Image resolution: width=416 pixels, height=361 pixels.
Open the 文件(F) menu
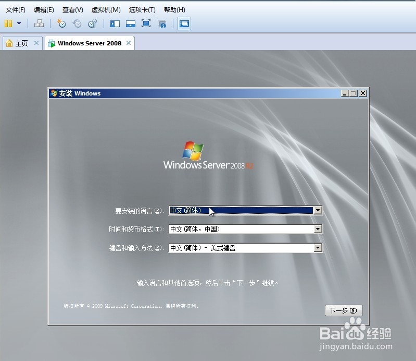tap(16, 10)
